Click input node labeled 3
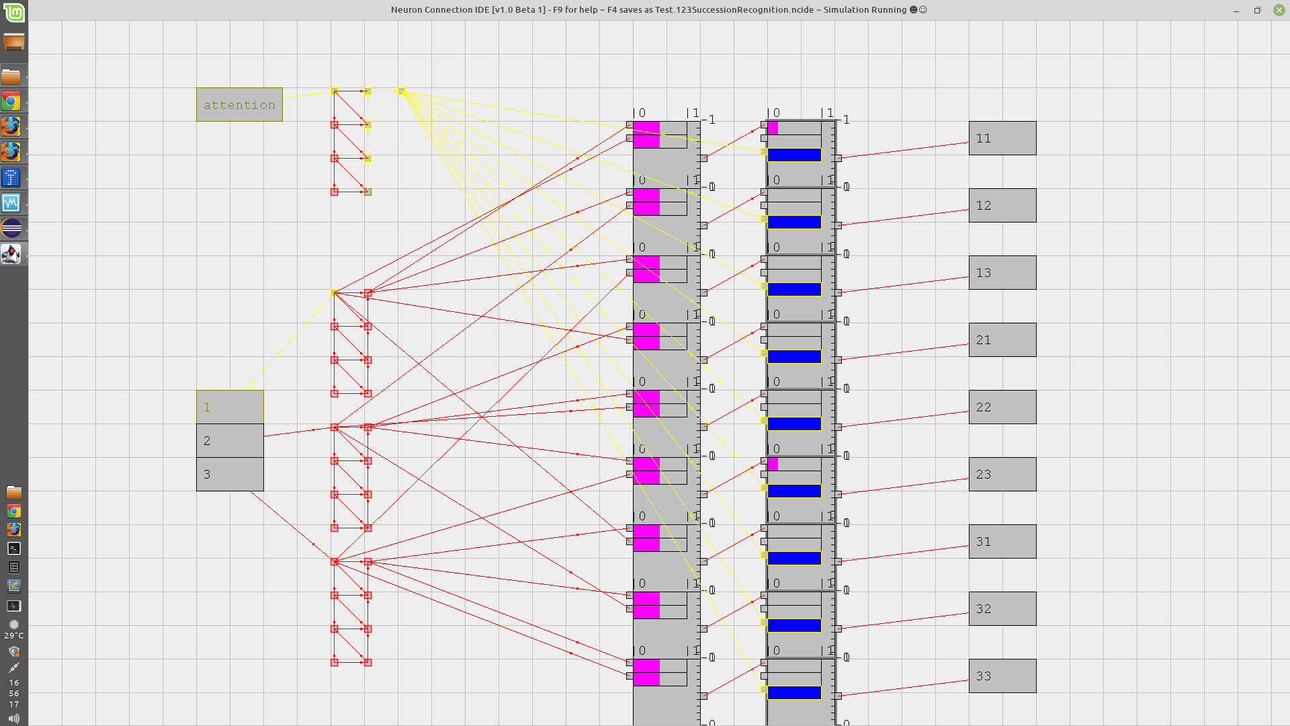The height and width of the screenshot is (726, 1290). pyautogui.click(x=230, y=475)
